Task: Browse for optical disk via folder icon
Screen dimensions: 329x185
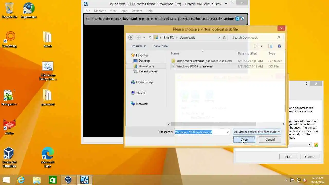Action: point(316,145)
